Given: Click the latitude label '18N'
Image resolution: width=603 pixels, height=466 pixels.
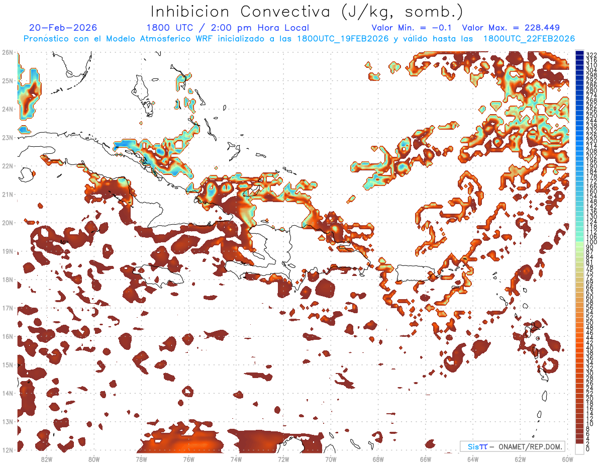Looking at the screenshot, I should pos(8,279).
